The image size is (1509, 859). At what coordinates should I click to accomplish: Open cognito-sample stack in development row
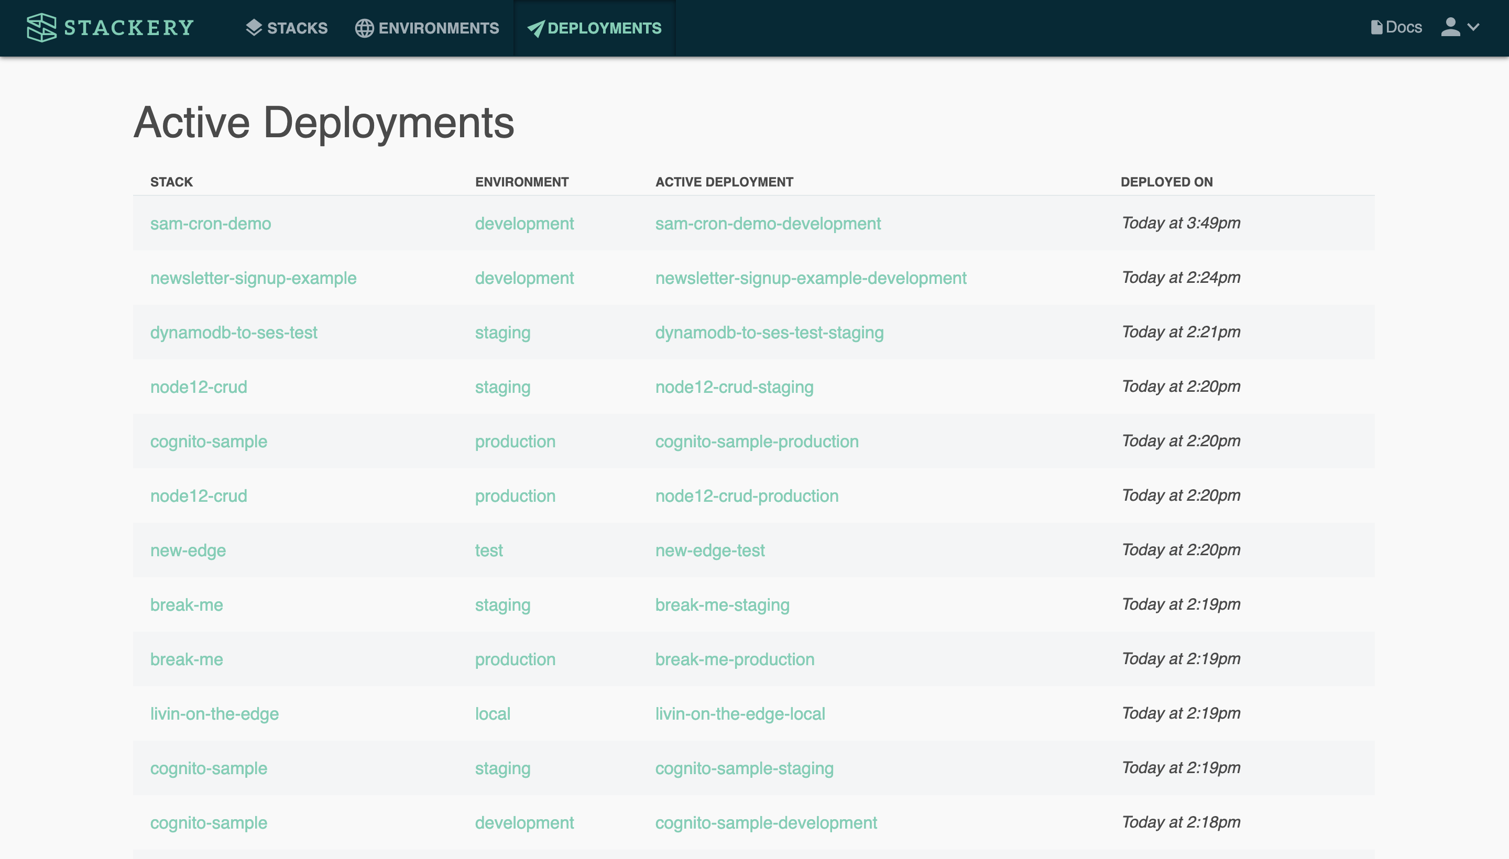coord(209,822)
